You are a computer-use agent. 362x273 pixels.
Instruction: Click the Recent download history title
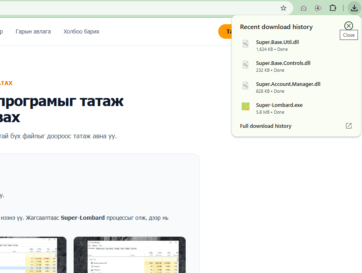[276, 27]
